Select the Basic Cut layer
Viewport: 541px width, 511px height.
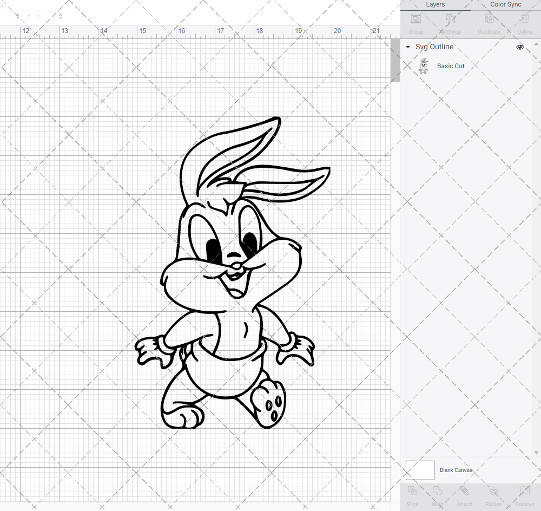click(x=451, y=65)
